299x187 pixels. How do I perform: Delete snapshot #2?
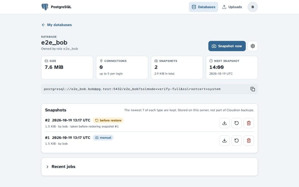click(249, 123)
